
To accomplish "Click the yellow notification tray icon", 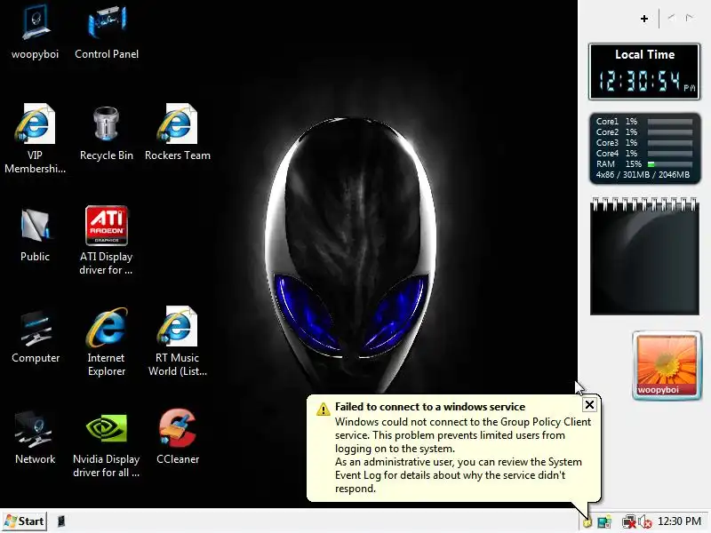I will point(587,522).
